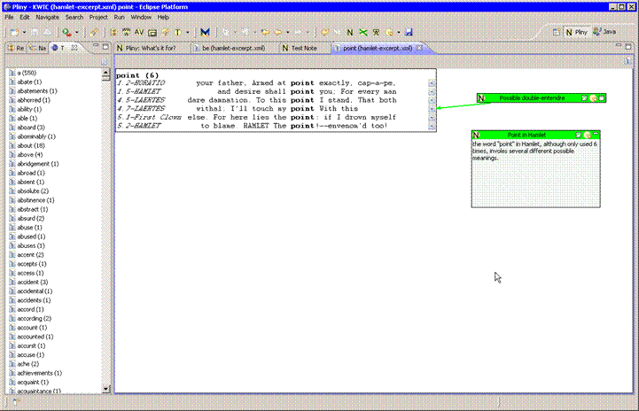Select the 'Pliny: What's it for?' editor tab

pos(151,48)
